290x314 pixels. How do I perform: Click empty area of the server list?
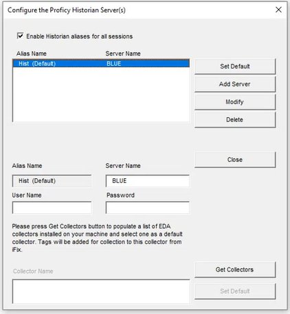pos(101,95)
